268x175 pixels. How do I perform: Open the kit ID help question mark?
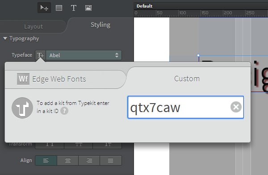tap(64, 111)
